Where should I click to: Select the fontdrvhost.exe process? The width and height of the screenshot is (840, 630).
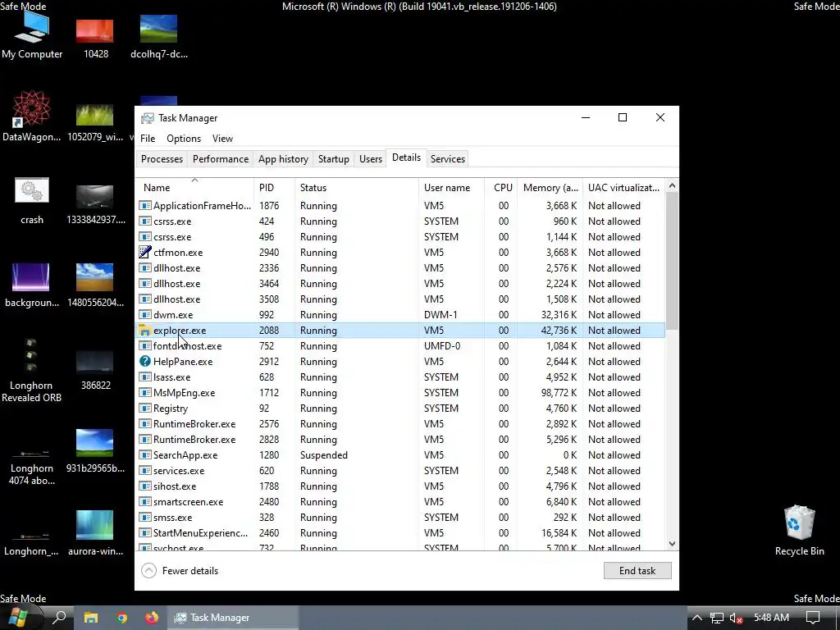pyautogui.click(x=400, y=346)
